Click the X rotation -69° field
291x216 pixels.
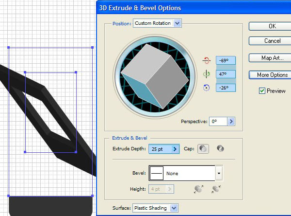click(226, 60)
